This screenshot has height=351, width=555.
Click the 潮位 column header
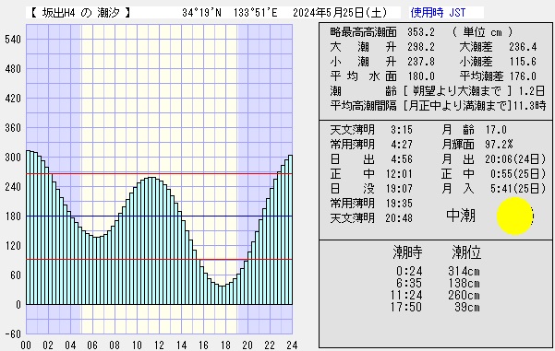466,252
